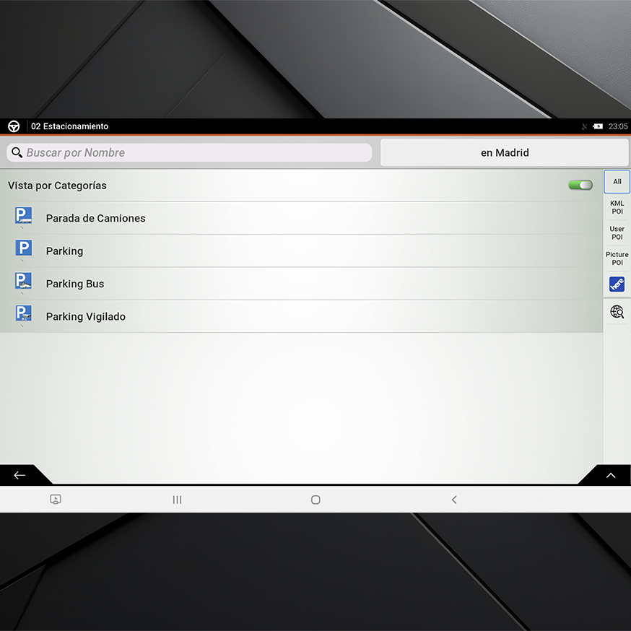Switch to the Picture POI tab

point(617,258)
